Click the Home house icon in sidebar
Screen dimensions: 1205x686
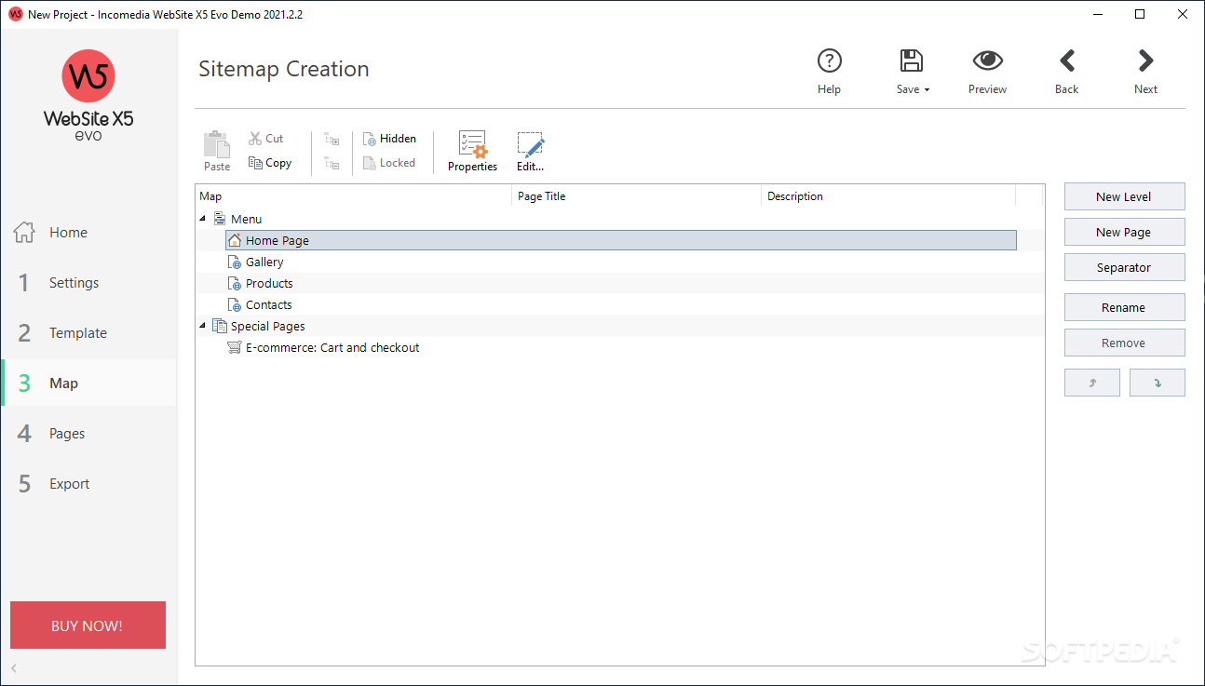[x=24, y=233]
